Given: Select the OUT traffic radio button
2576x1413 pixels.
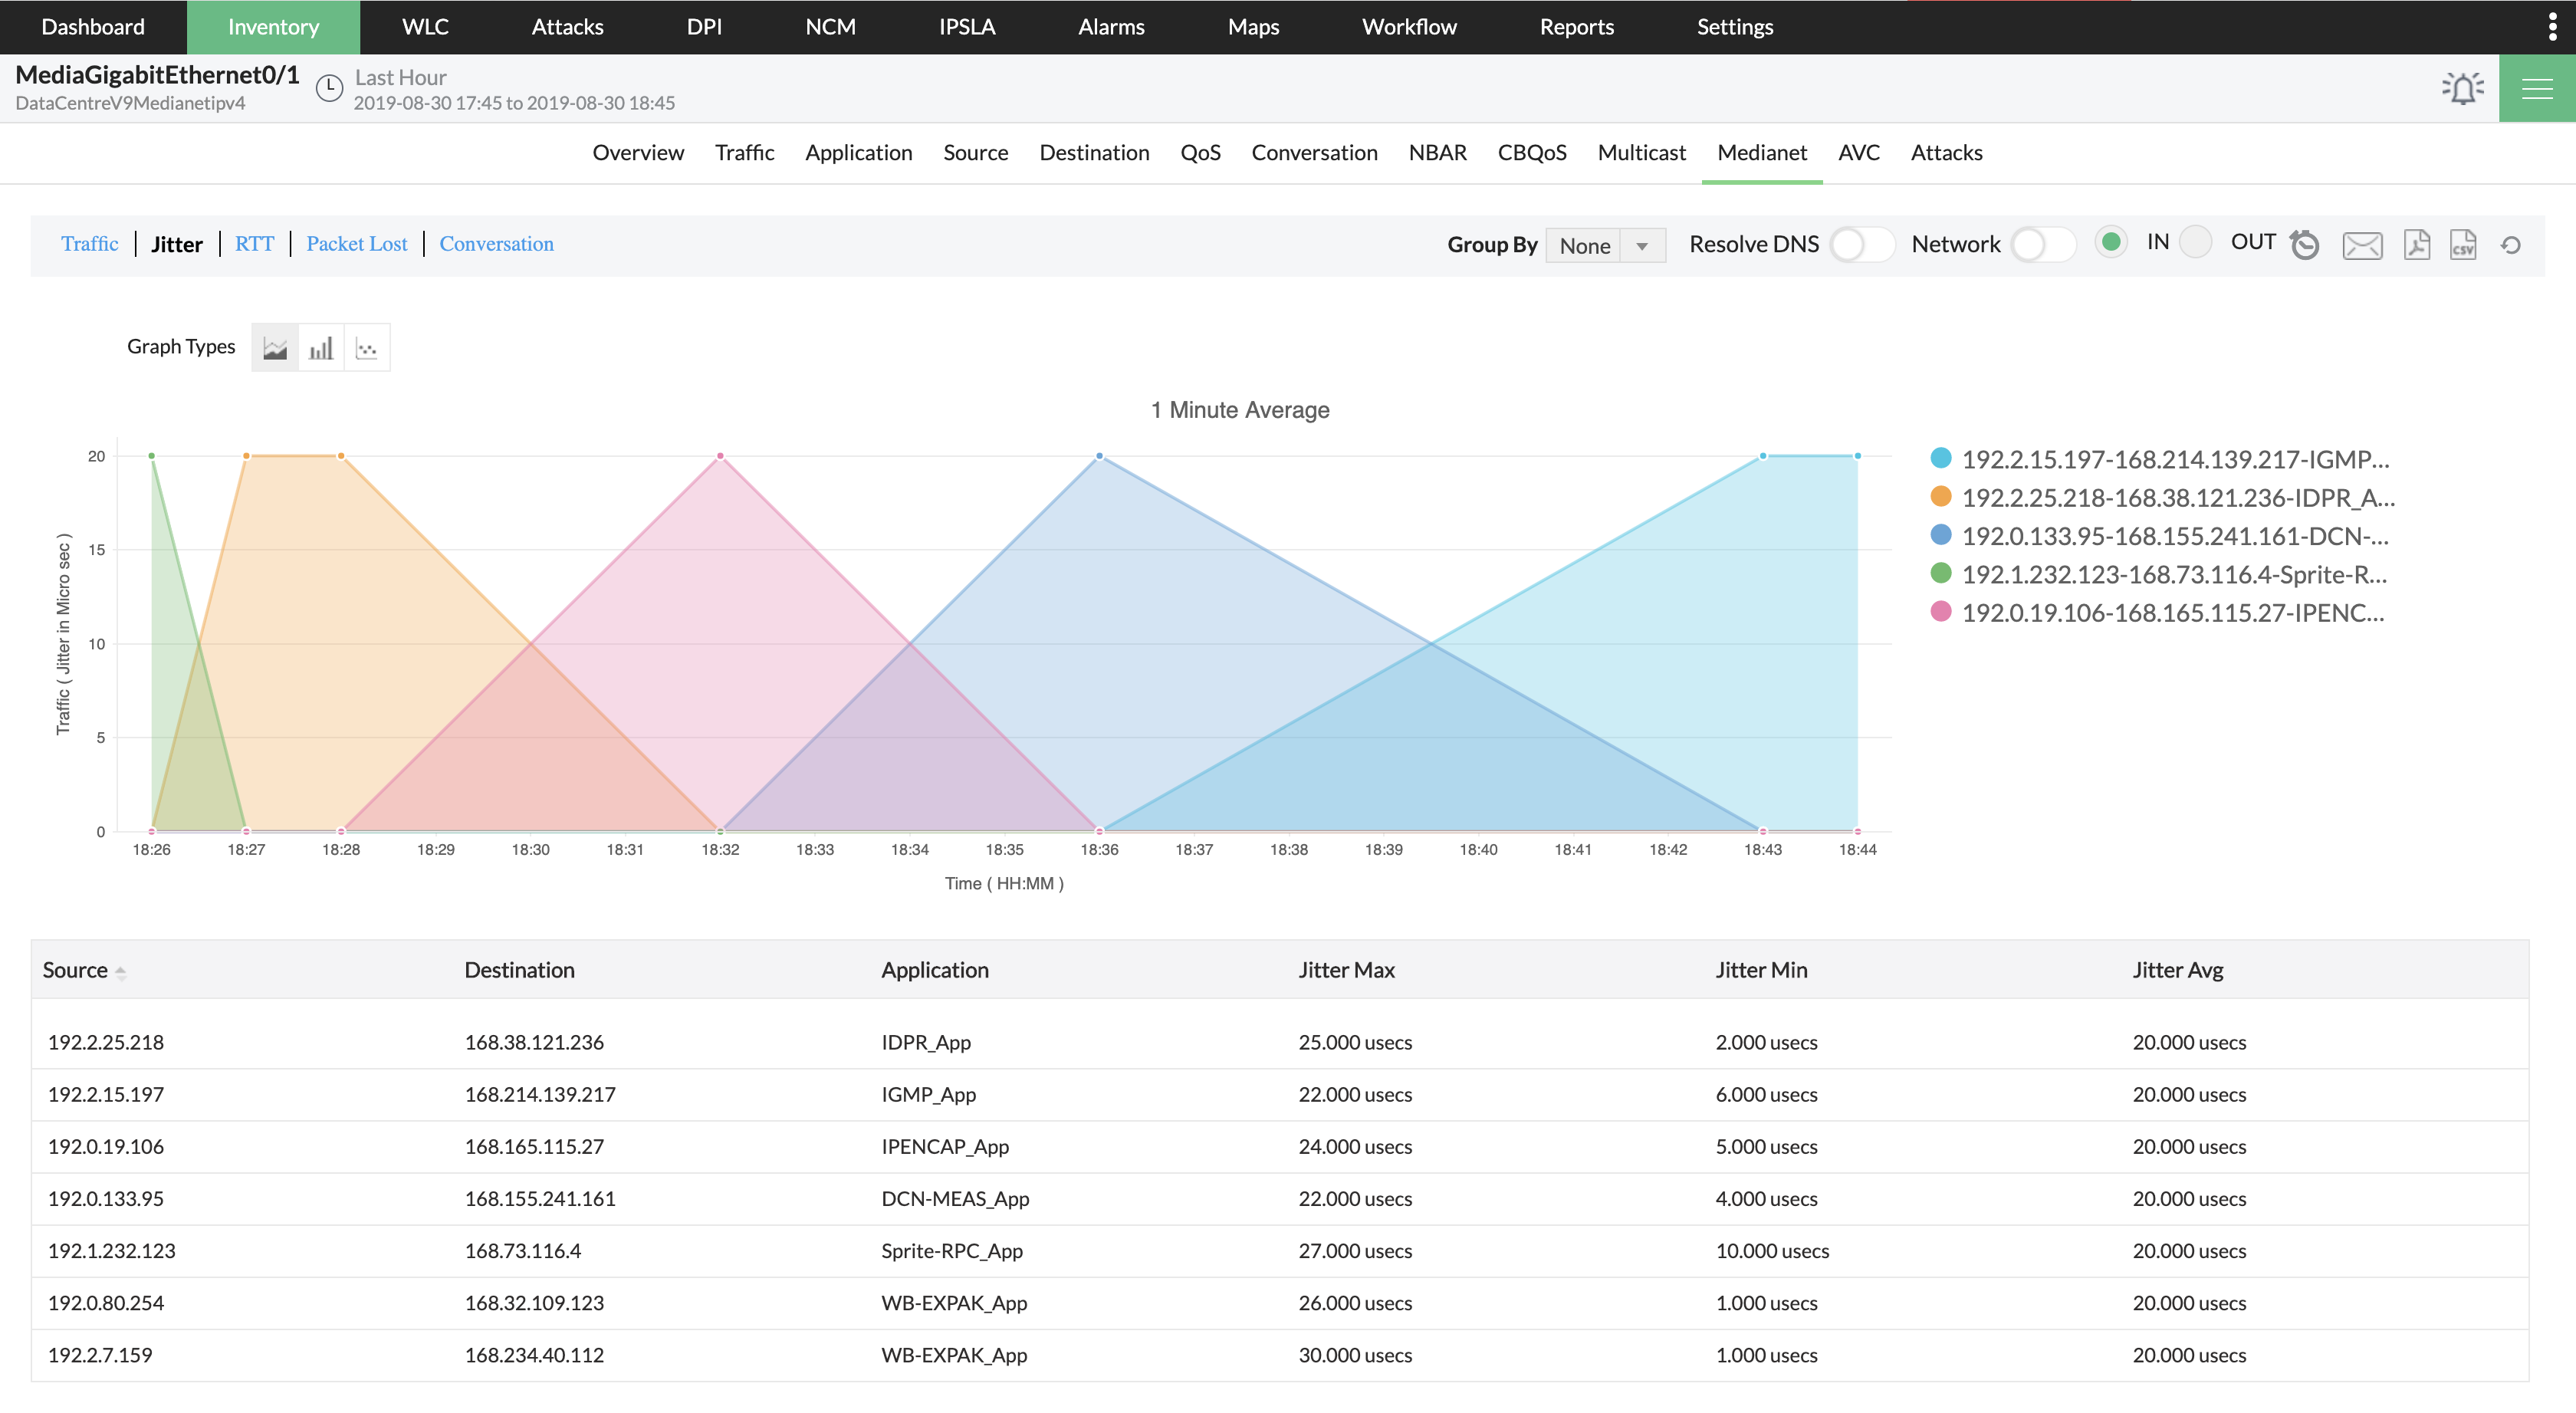Looking at the screenshot, I should coord(2196,241).
